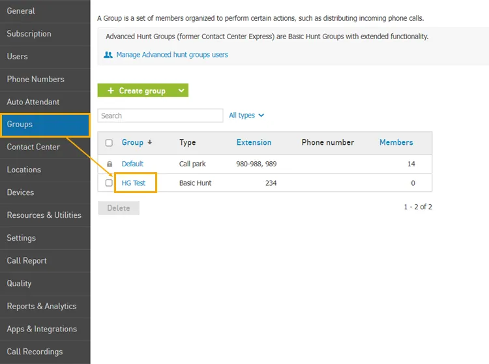Open Reports & Analytics

coord(45,307)
